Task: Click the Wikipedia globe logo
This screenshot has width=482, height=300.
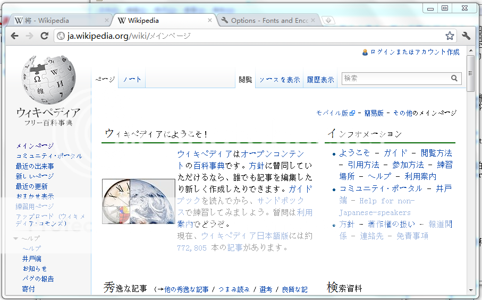Action: pyautogui.click(x=48, y=80)
